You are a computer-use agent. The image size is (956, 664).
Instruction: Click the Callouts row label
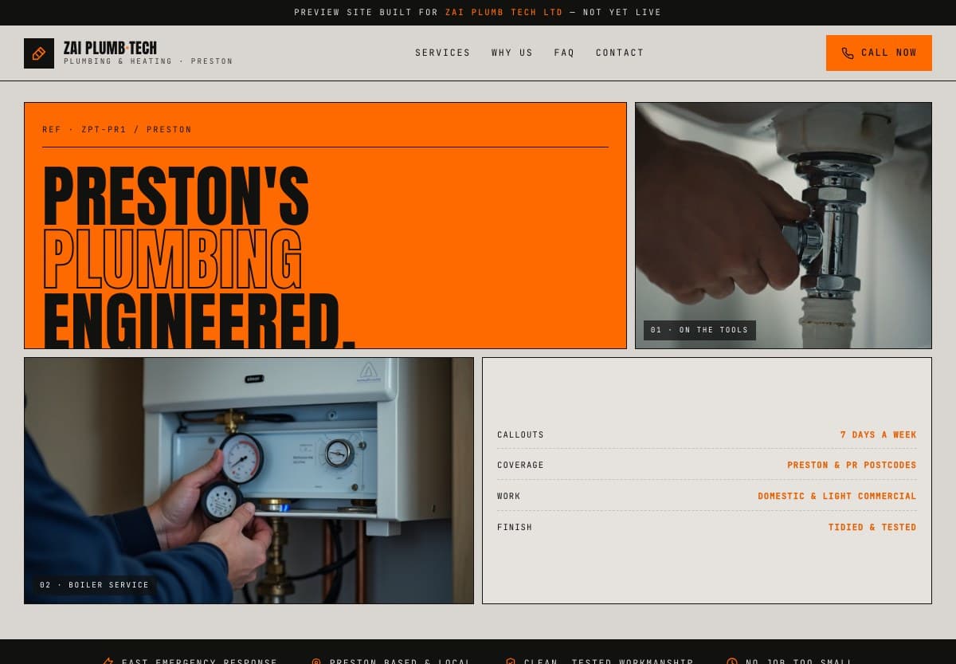click(x=520, y=434)
